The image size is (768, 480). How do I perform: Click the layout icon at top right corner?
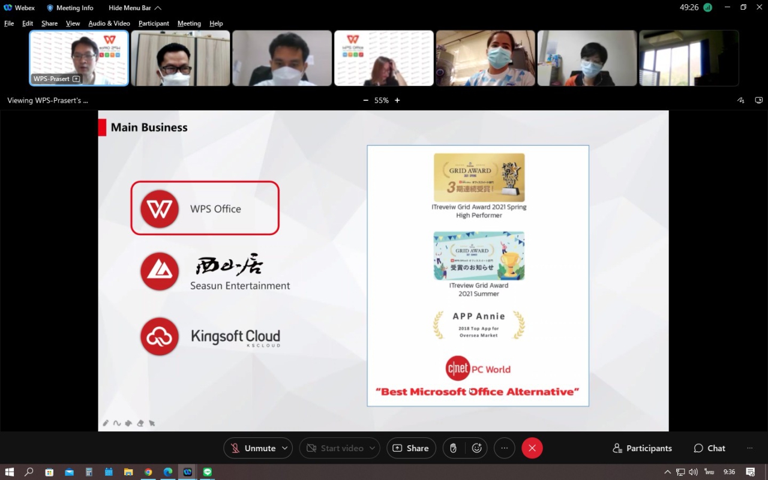(759, 100)
